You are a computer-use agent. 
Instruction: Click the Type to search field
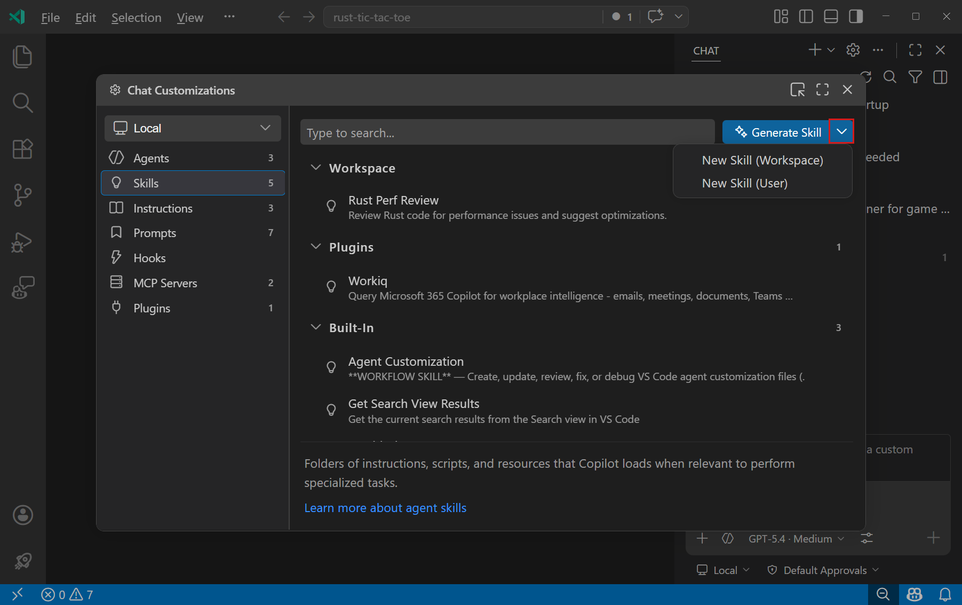click(x=507, y=132)
